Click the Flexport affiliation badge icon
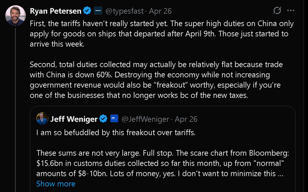Screen dimensions: 308x192 tap(98, 11)
